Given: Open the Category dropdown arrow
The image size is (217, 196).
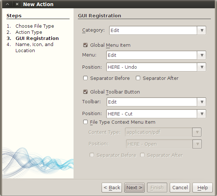Looking at the screenshot, I should [x=201, y=30].
